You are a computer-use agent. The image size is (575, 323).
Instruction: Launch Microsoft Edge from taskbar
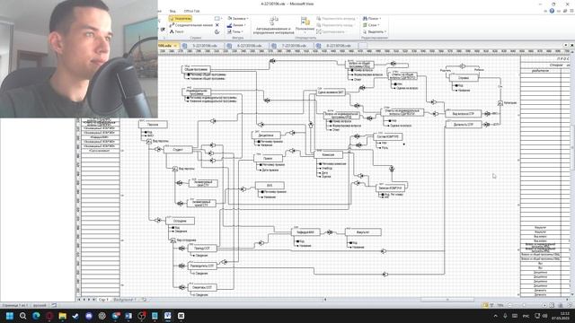(x=36, y=316)
